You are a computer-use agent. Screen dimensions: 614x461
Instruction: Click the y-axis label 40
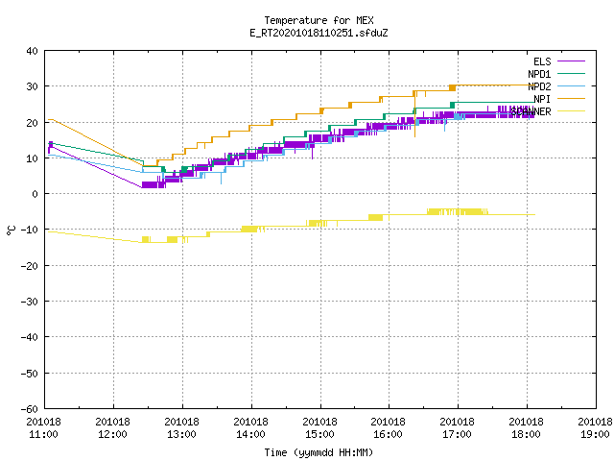click(x=32, y=51)
